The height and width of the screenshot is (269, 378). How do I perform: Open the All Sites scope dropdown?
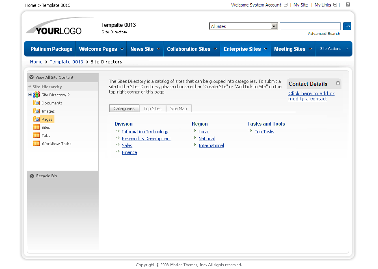pyautogui.click(x=274, y=26)
